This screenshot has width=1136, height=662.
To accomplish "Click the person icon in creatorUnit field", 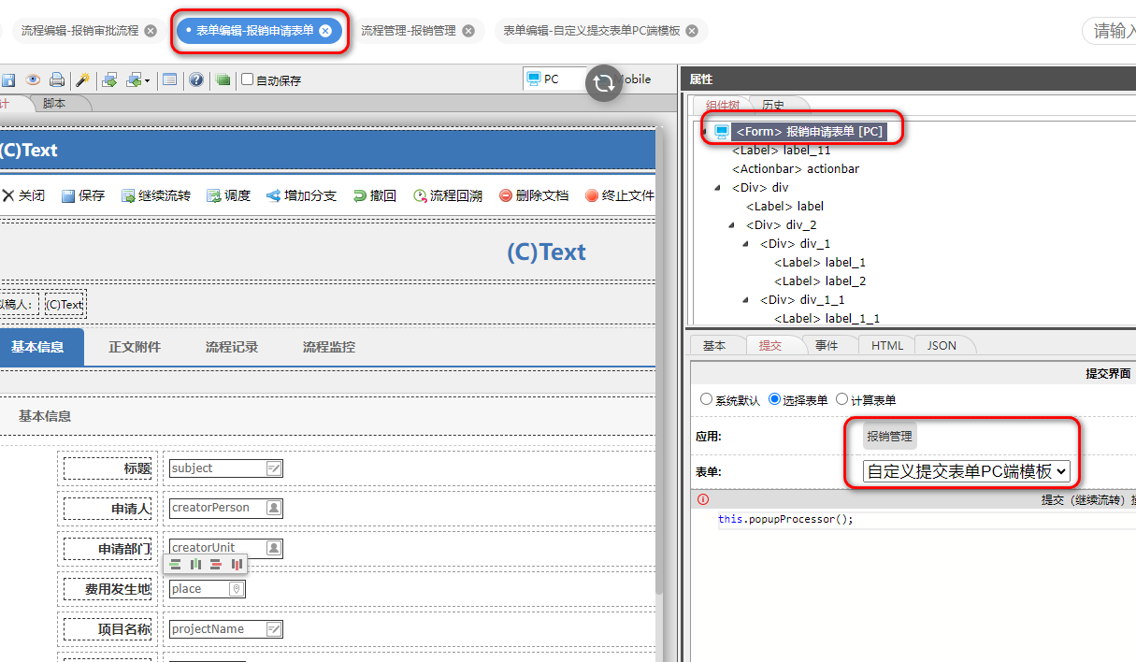I will click(274, 547).
